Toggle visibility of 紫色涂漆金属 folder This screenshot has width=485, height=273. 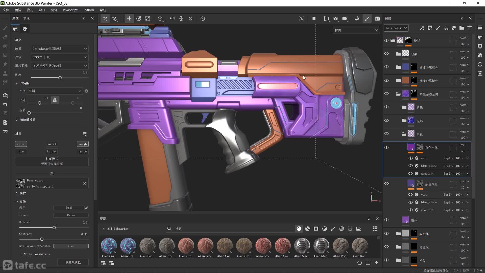386,94
